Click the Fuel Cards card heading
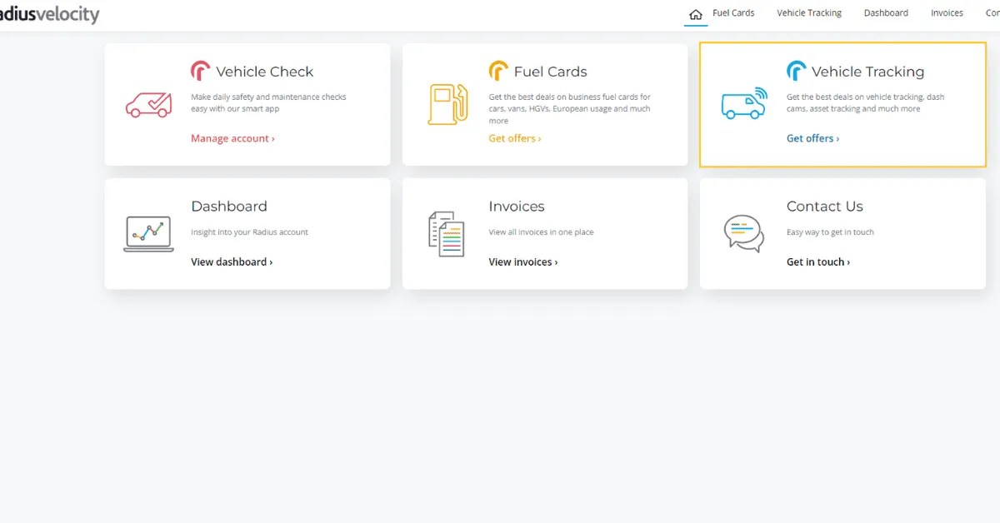Viewport: 1000px width, 523px height. tap(550, 72)
